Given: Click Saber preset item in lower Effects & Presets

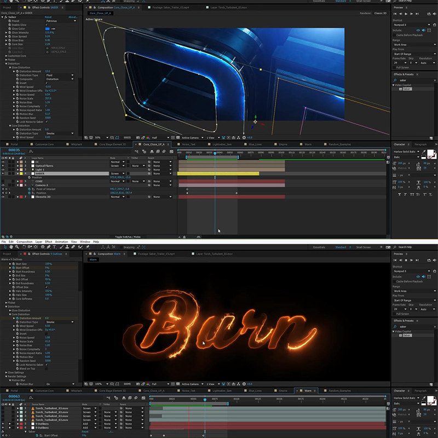Looking at the screenshot, I should [x=407, y=335].
